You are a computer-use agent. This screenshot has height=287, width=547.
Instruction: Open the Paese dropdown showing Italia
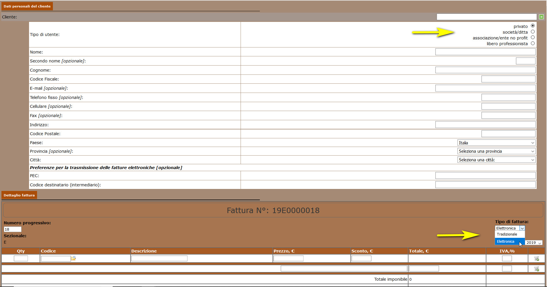[496, 143]
